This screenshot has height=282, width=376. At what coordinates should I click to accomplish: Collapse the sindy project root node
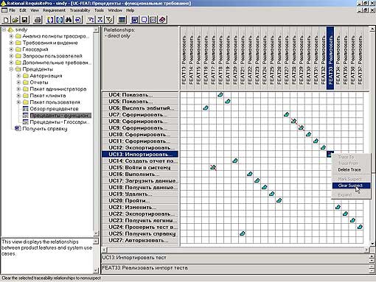4,29
